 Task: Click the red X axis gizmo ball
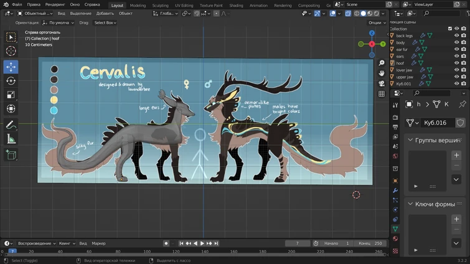372,44
